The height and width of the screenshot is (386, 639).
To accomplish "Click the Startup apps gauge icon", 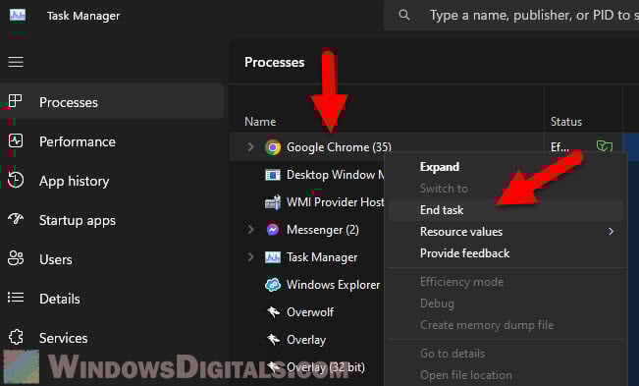I will point(16,219).
